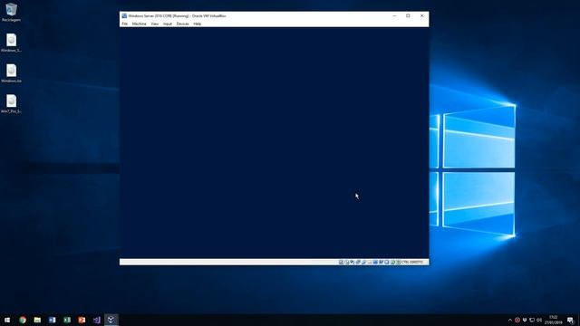Image resolution: width=580 pixels, height=326 pixels.
Task: Click the VirtualBox icon in the title bar
Action: (x=124, y=16)
